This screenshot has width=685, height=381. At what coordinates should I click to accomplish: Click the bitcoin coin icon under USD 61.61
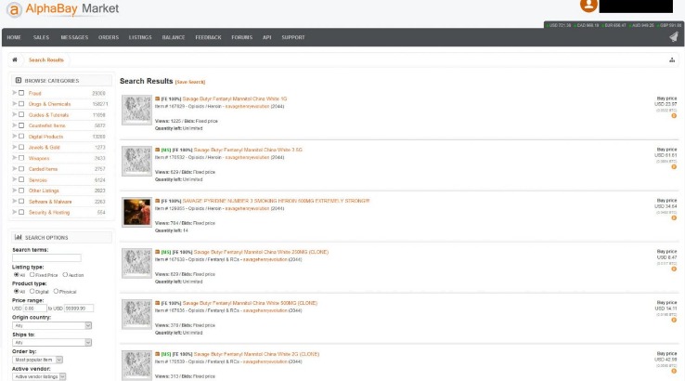click(674, 167)
